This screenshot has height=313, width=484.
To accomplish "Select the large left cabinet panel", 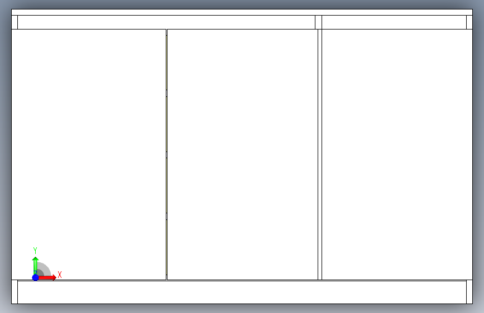I will pos(89,154).
